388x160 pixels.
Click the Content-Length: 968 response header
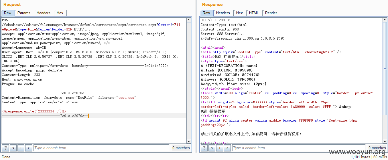coord(220,29)
